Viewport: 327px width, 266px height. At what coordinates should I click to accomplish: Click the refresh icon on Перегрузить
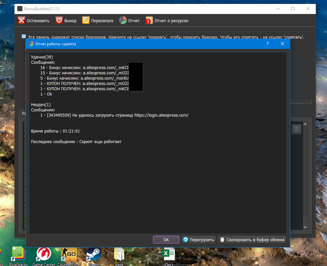tap(186, 240)
